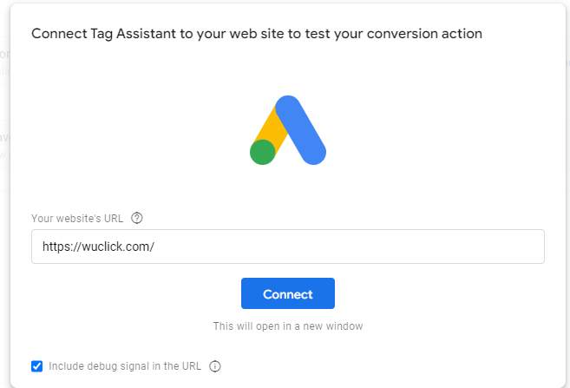Click the Connect Tag Assistant dialog title
Viewport: 570px width, 388px height.
click(x=257, y=34)
